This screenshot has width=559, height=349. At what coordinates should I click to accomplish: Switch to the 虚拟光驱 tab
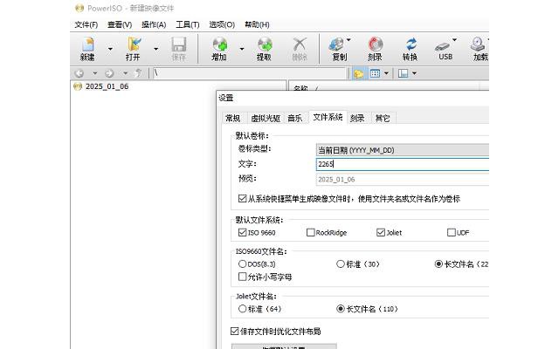tap(266, 119)
